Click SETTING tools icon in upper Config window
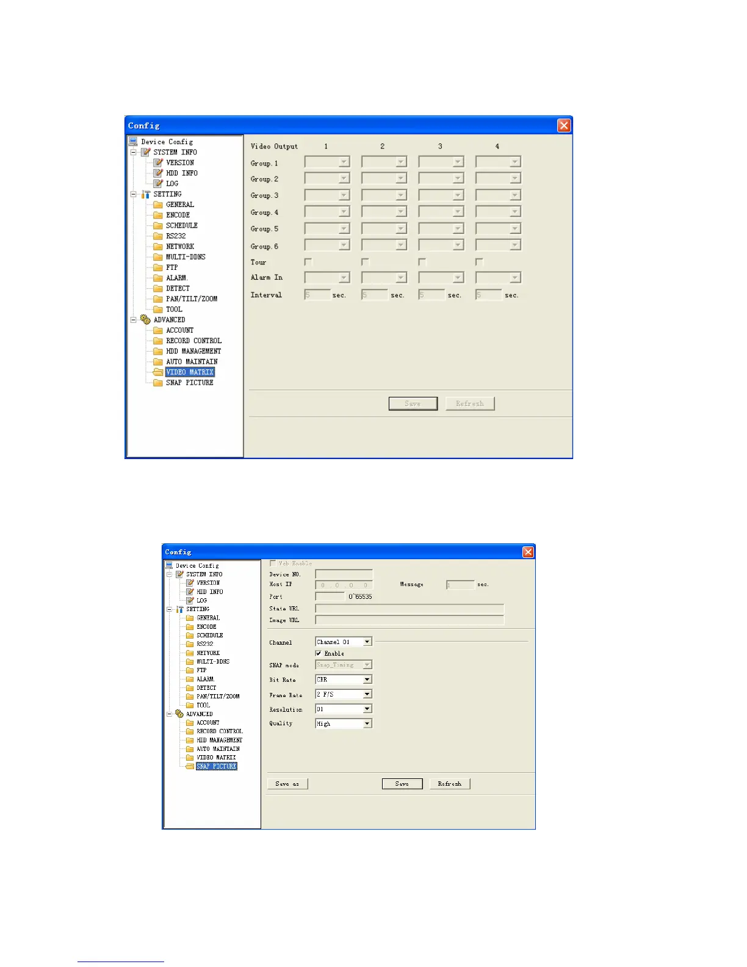 point(145,194)
